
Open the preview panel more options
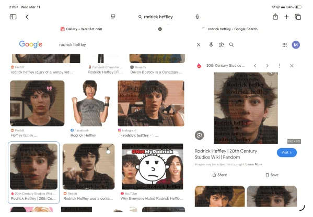[x=279, y=66]
